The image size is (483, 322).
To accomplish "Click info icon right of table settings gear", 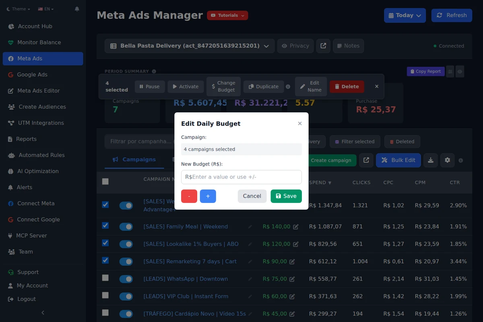I will [461, 160].
